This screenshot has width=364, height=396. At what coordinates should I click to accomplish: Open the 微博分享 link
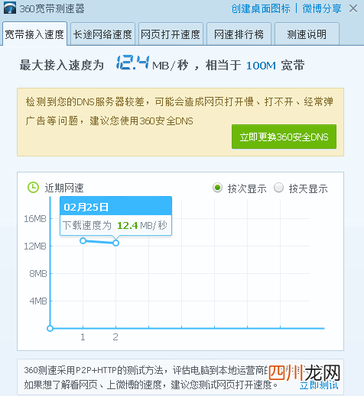pos(322,8)
